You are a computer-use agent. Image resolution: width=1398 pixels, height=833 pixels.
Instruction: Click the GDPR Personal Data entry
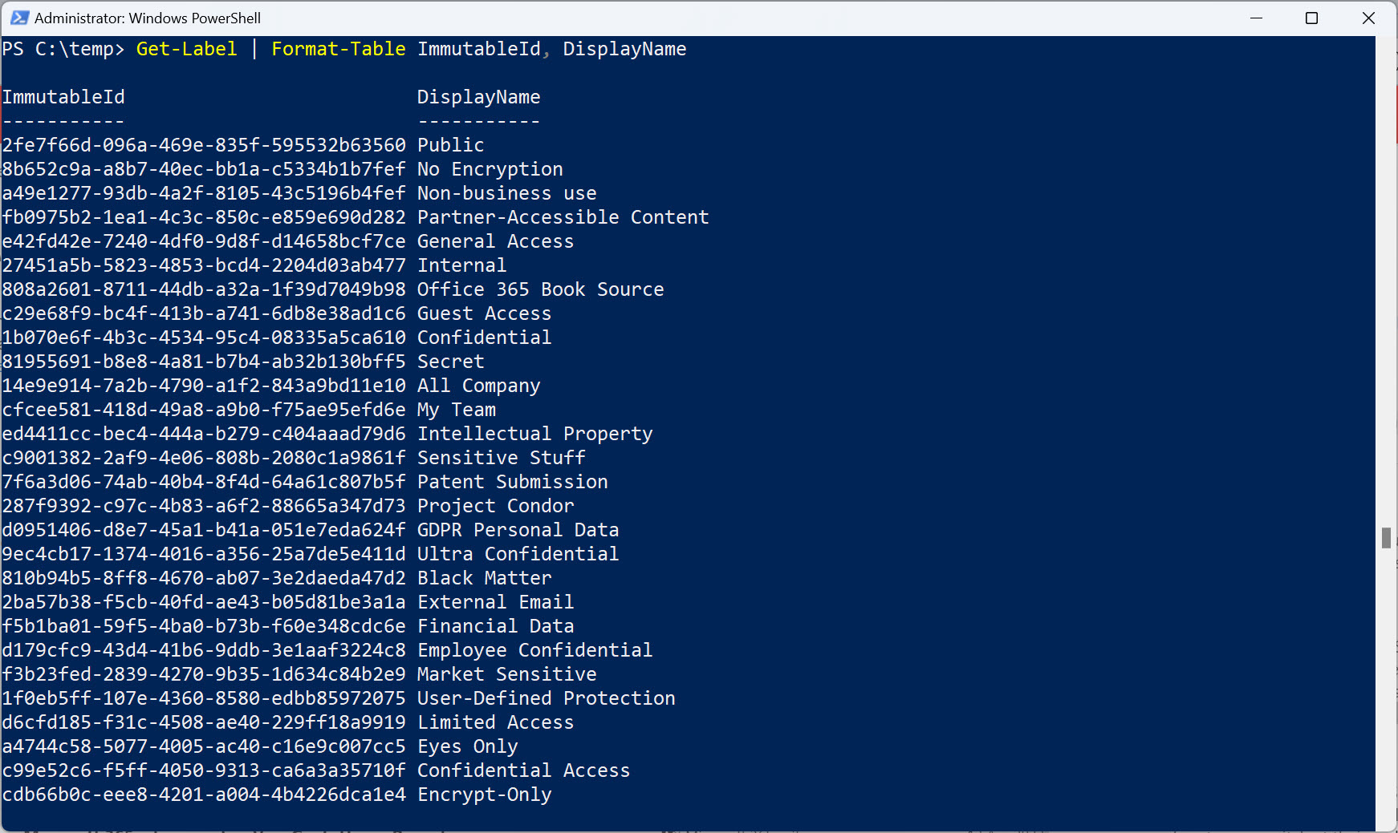pos(518,530)
